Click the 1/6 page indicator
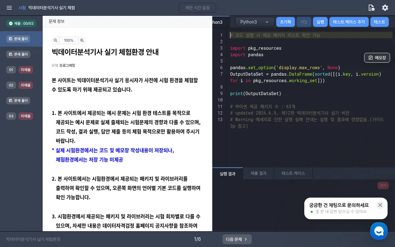 (x=197, y=239)
